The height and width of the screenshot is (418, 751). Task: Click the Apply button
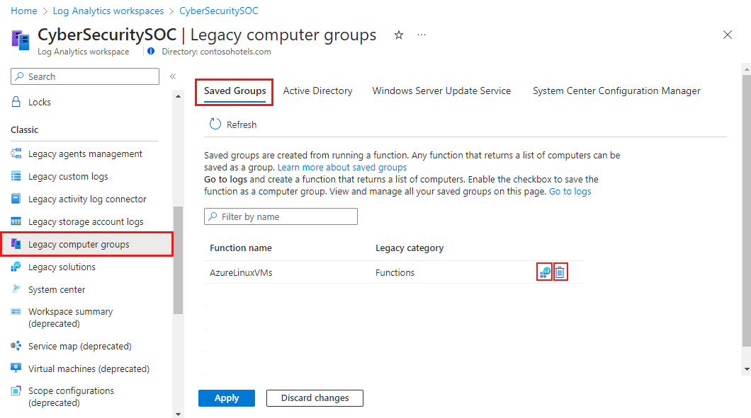226,398
